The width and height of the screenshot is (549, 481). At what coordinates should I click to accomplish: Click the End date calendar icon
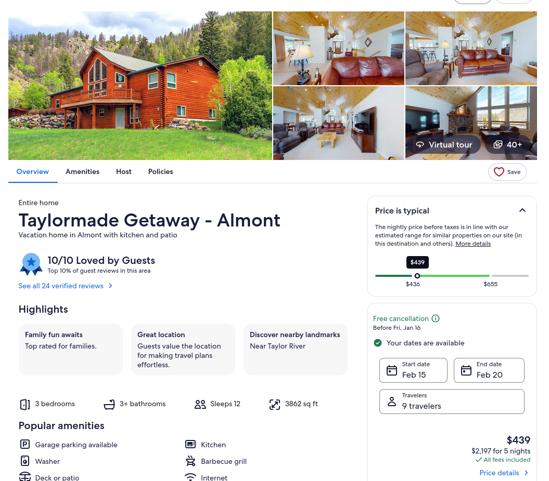coord(466,370)
